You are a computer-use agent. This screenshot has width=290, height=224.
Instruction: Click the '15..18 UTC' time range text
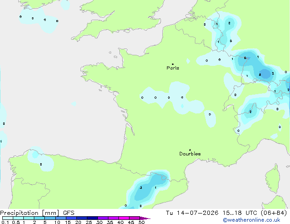240,213
